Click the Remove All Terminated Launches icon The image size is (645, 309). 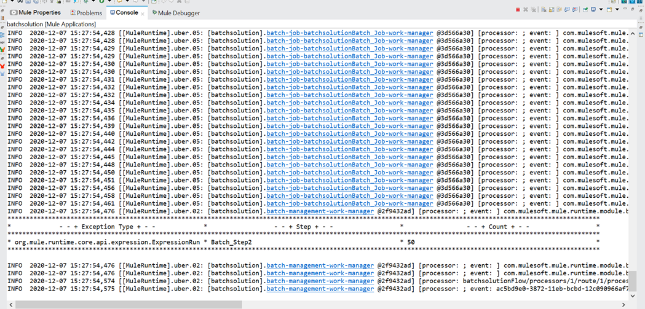[534, 9]
